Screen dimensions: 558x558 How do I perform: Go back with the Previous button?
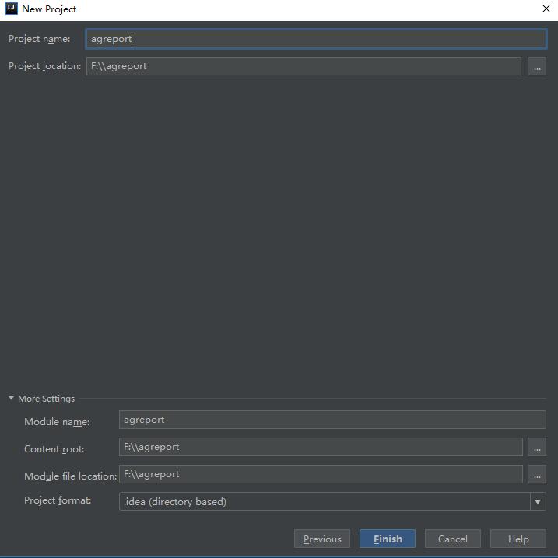322,539
